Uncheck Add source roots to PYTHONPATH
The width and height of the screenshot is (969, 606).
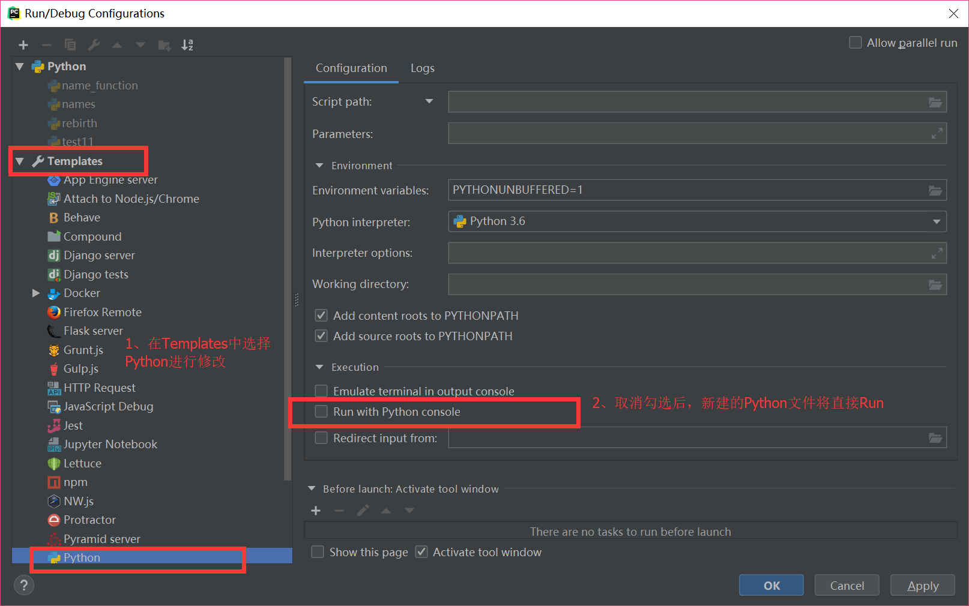tap(321, 336)
